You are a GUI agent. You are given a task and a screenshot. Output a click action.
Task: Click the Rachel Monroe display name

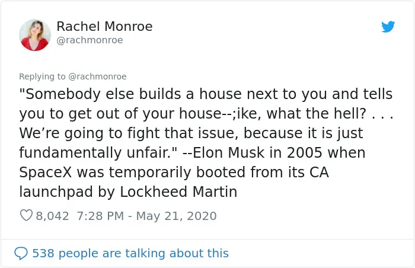[104, 27]
